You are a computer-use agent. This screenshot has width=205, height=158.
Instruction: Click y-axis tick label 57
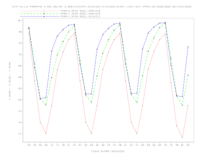(20, 111)
